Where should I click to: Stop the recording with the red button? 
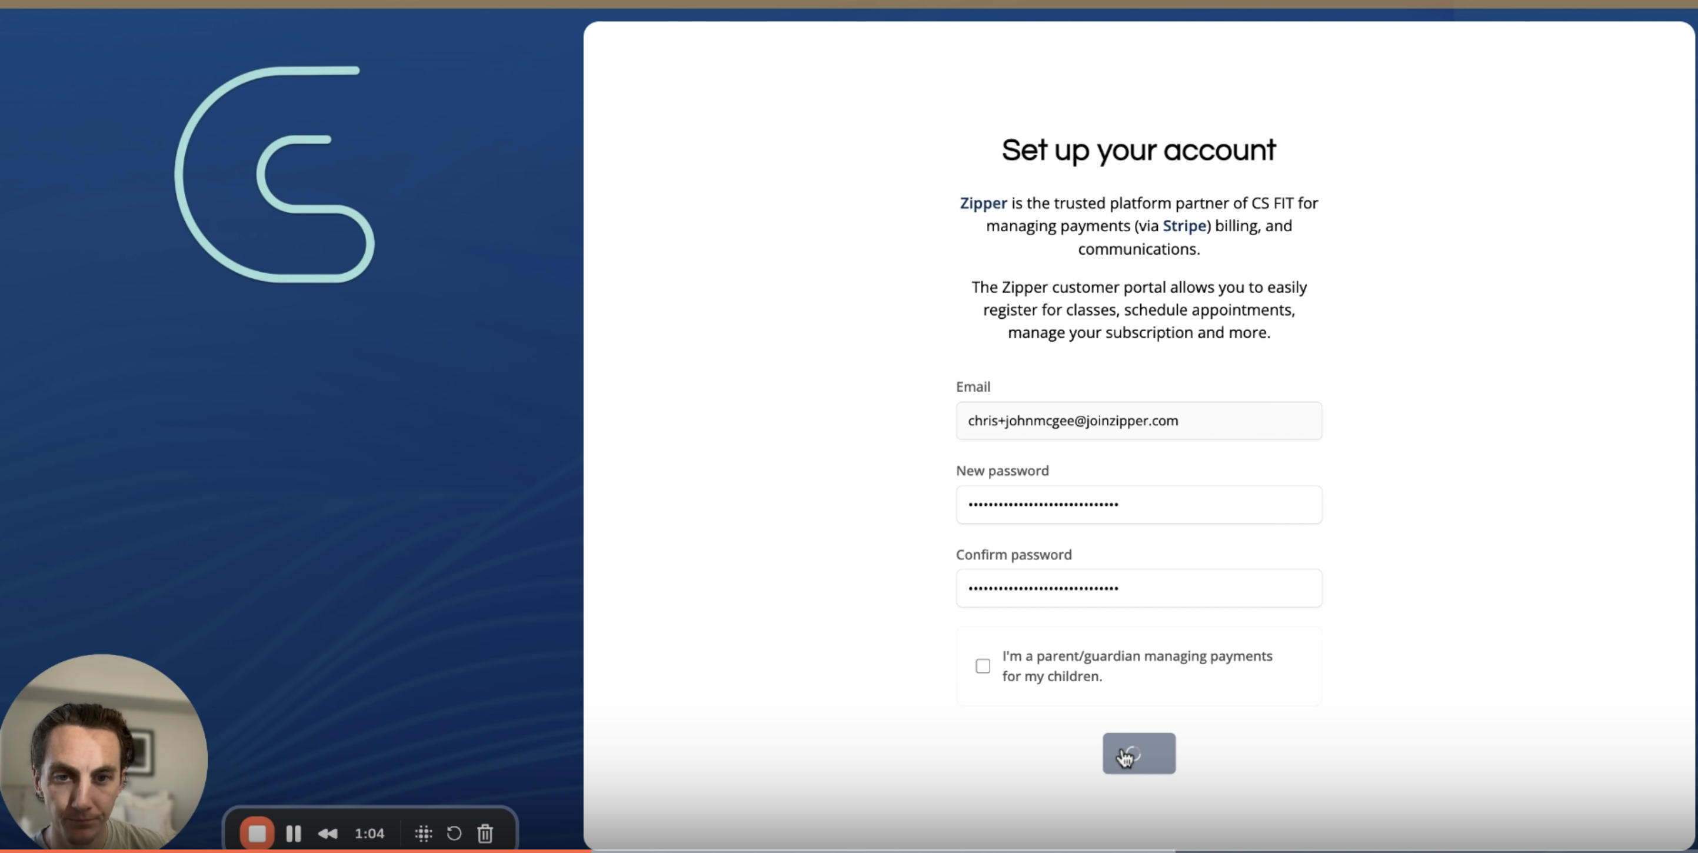pyautogui.click(x=257, y=833)
